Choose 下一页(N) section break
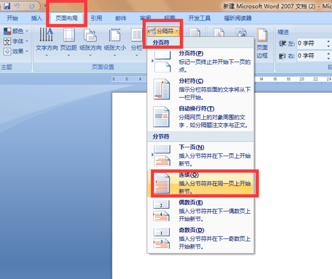This screenshot has height=279, width=332. click(200, 156)
